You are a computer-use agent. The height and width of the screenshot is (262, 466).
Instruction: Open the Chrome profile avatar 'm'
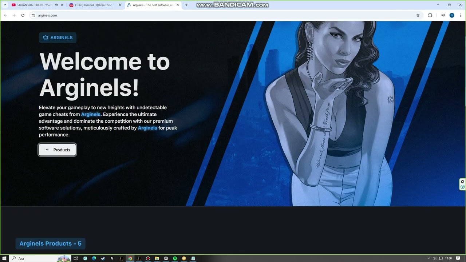point(452,15)
